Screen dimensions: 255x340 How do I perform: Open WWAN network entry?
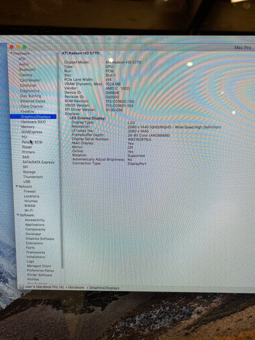click(x=30, y=206)
